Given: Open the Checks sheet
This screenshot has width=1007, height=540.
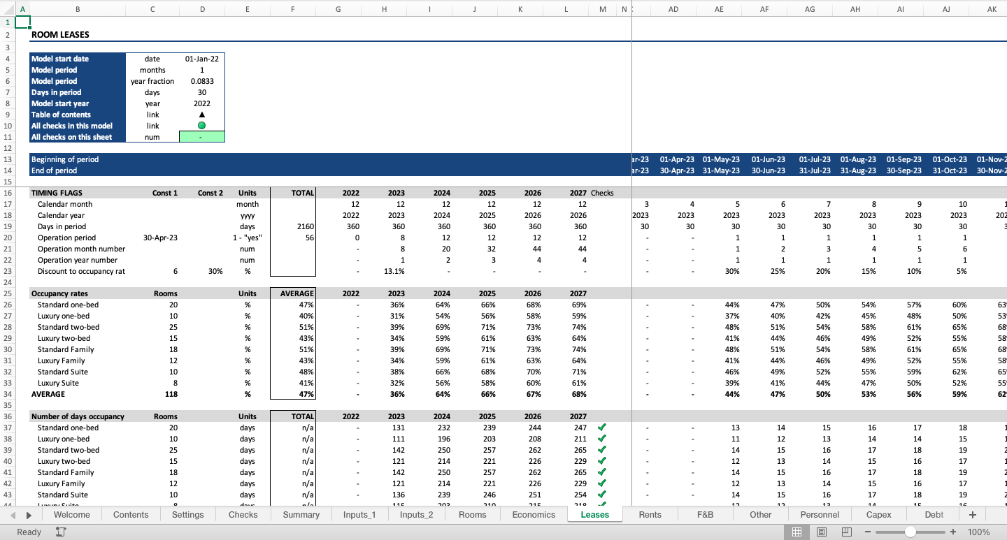Looking at the screenshot, I should [243, 514].
